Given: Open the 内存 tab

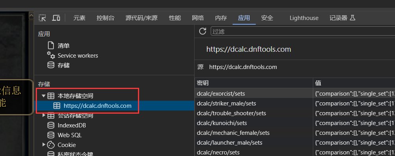Looking at the screenshot, I should pos(221,18).
